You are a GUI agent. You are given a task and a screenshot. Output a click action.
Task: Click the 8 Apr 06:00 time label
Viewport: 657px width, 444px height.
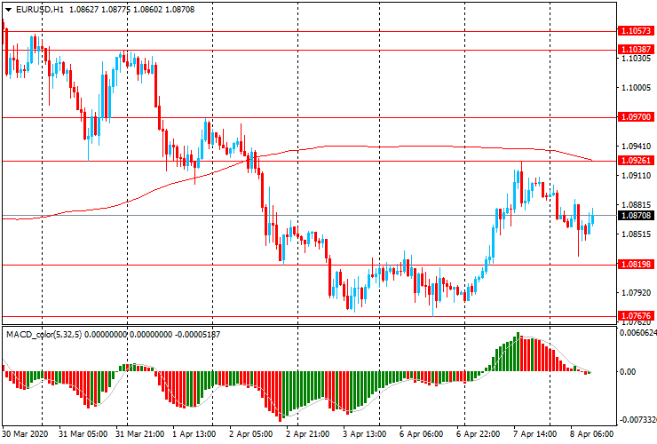pyautogui.click(x=591, y=434)
